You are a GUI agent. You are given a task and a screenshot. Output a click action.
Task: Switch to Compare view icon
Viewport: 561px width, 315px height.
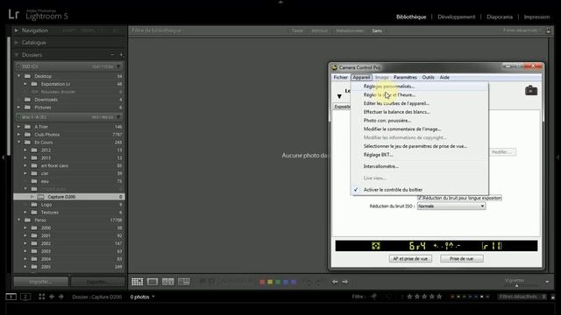pos(168,282)
